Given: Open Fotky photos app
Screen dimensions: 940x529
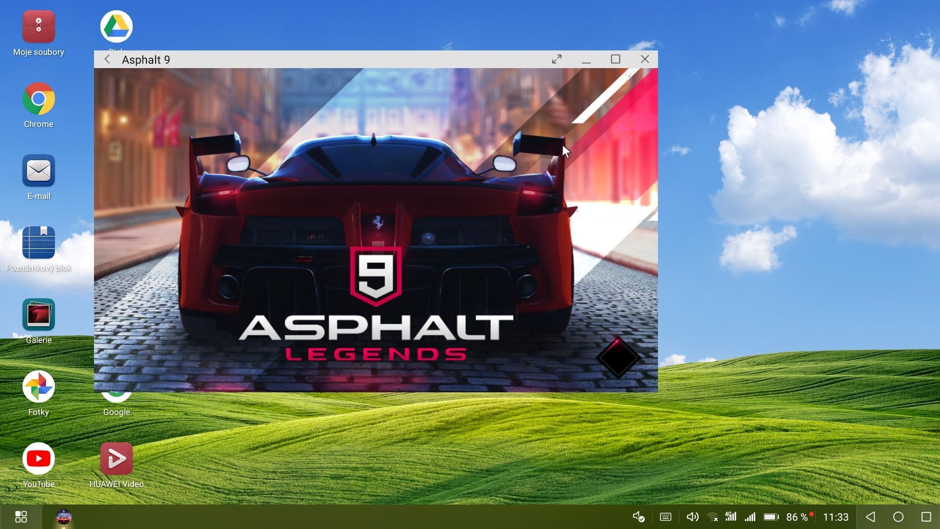Looking at the screenshot, I should [38, 387].
